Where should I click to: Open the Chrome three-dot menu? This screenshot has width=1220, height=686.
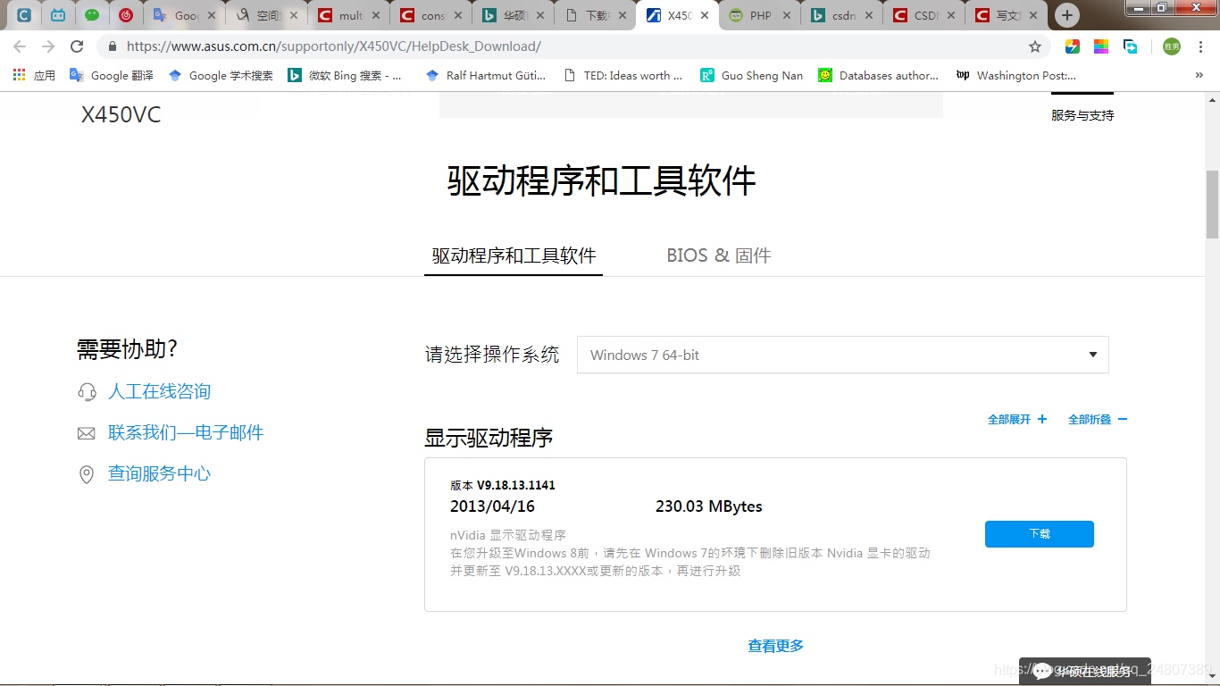(x=1201, y=46)
